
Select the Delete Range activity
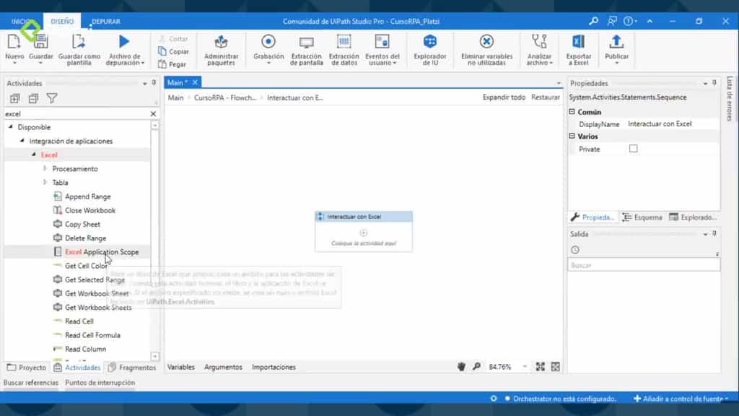85,238
